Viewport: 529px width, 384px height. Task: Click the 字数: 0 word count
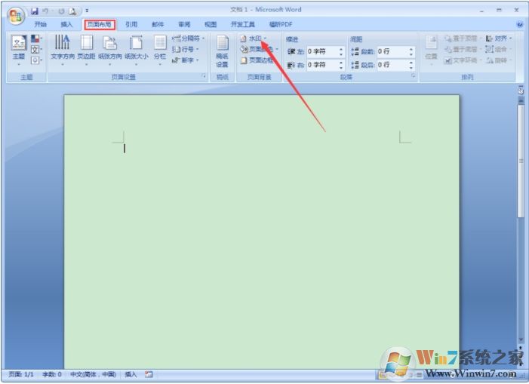click(x=51, y=374)
